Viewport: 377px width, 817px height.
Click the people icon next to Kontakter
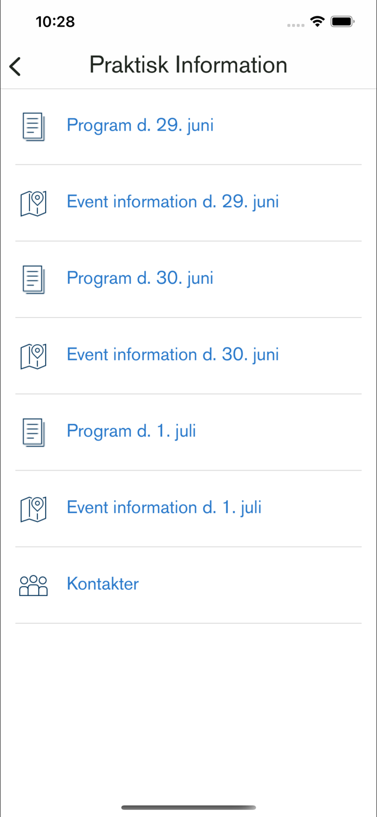tap(33, 585)
